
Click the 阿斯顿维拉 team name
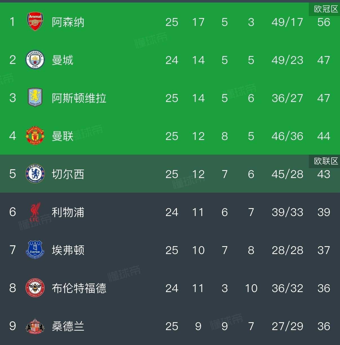click(79, 98)
